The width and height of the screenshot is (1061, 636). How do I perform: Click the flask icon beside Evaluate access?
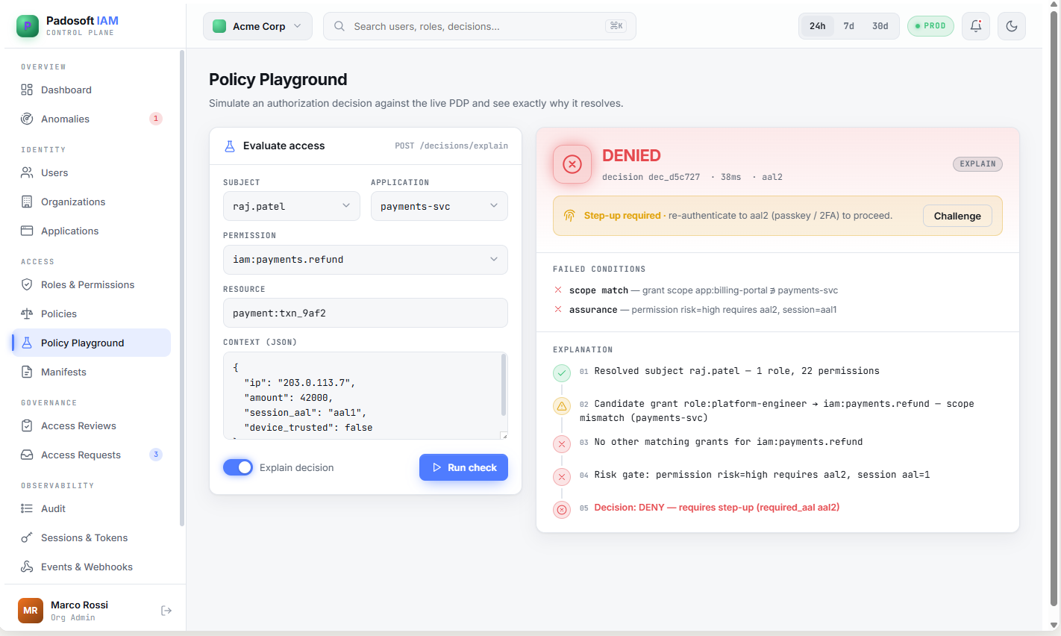230,146
